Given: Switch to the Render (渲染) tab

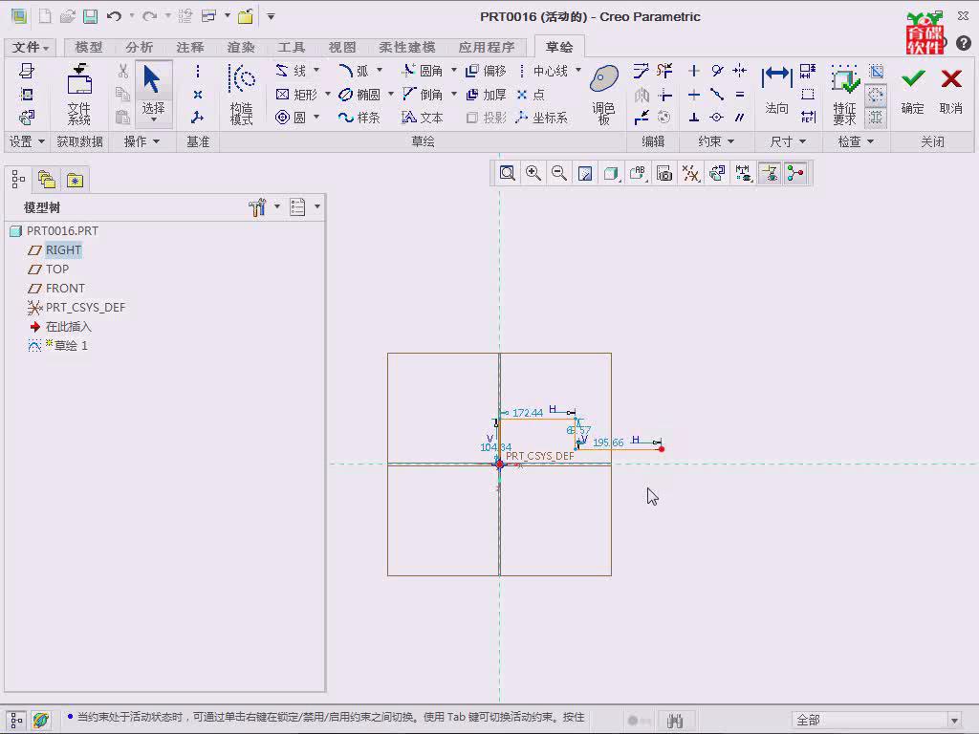Looking at the screenshot, I should pos(241,48).
